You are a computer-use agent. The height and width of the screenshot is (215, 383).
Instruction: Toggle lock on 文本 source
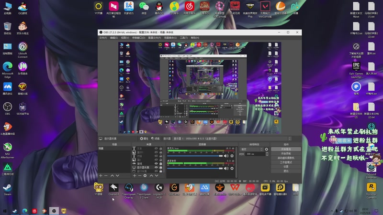click(x=161, y=148)
